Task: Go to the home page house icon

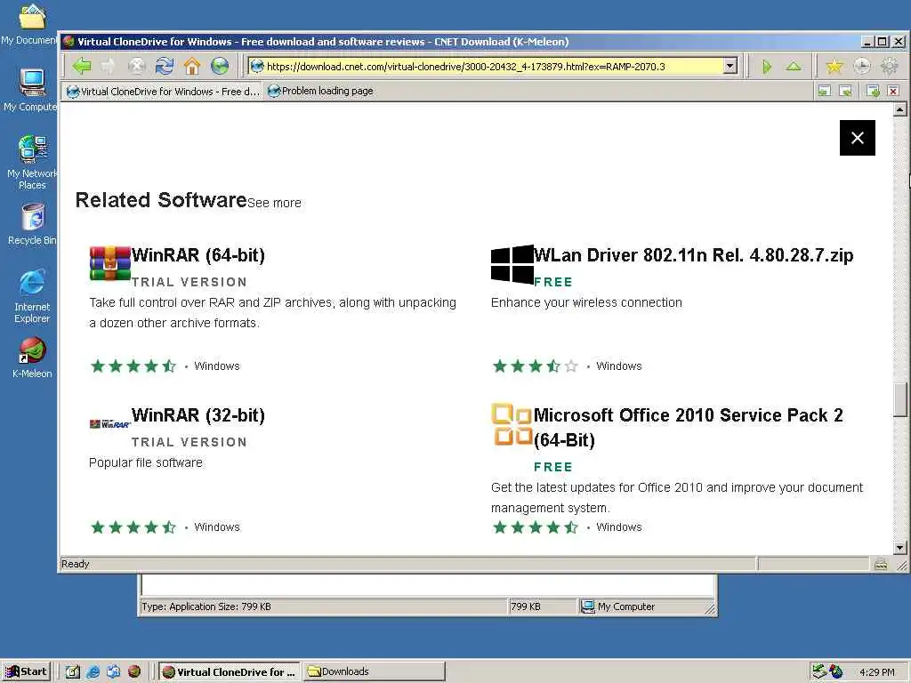Action: coord(192,66)
